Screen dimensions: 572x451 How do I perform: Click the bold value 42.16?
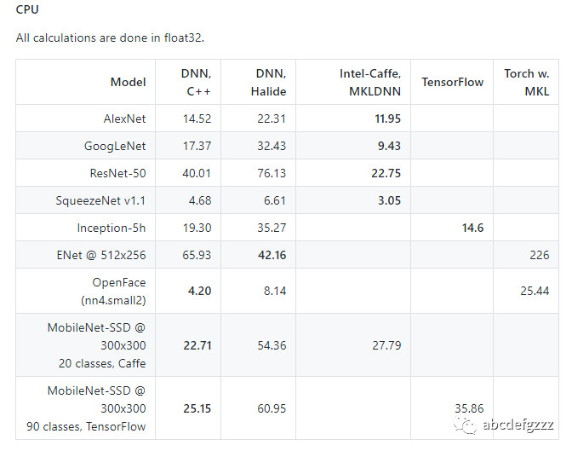click(x=272, y=255)
